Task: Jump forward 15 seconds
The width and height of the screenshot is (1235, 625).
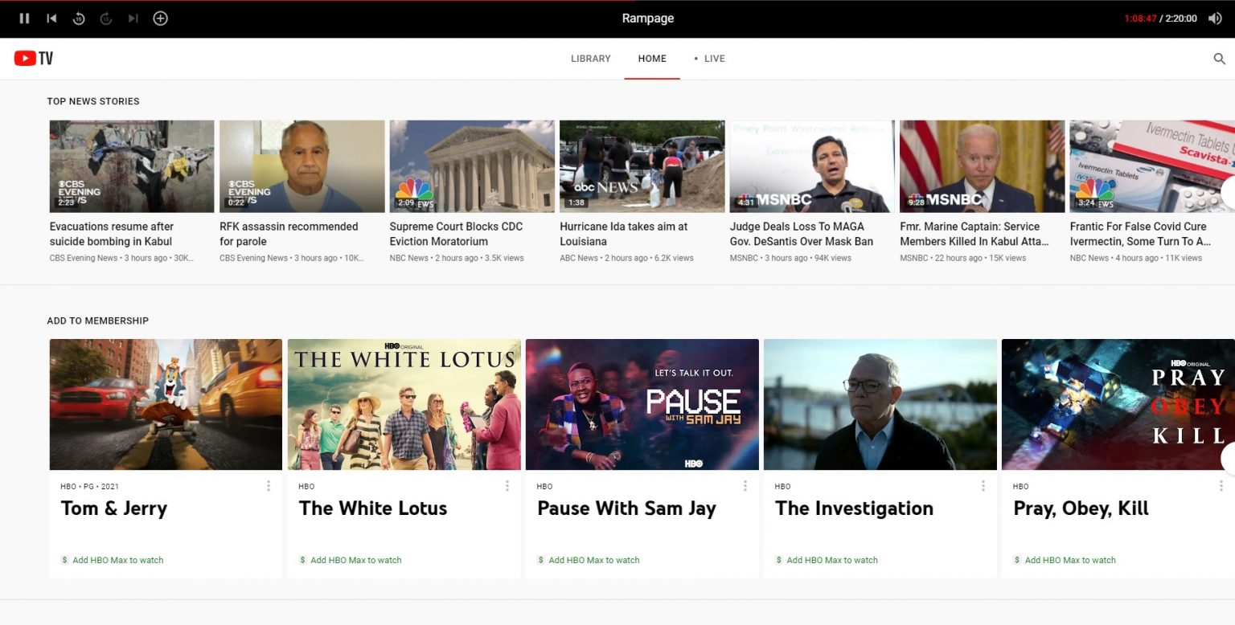Action: 105,18
